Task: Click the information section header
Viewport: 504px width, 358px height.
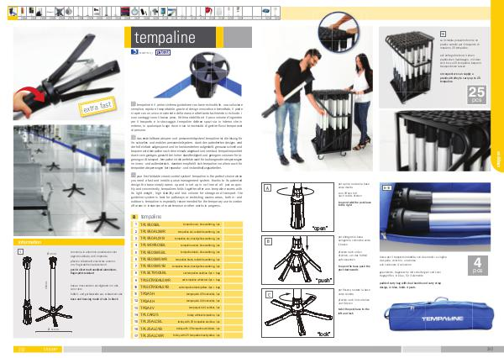Action: (x=69, y=242)
